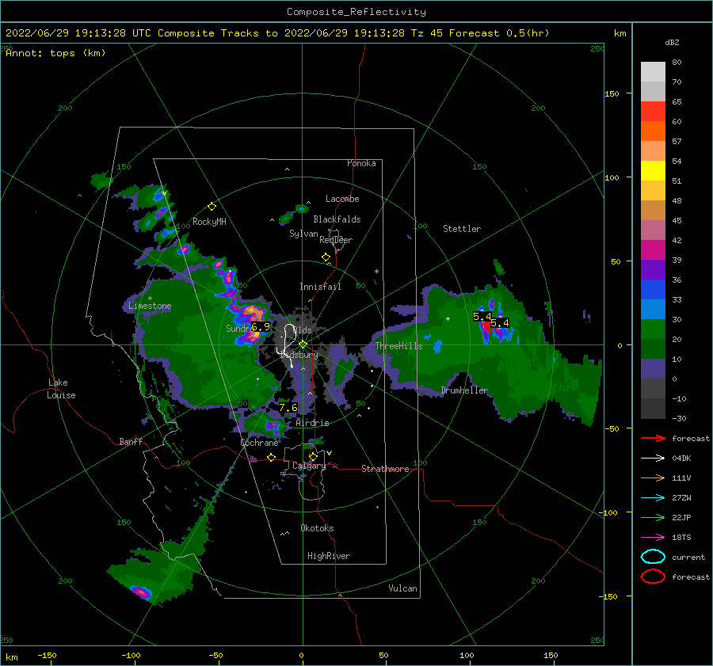Click the Annot: tops (km) label

55,53
